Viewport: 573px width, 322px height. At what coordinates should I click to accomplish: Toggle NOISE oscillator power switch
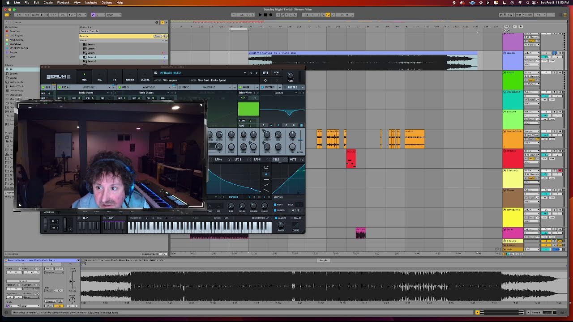click(x=240, y=87)
